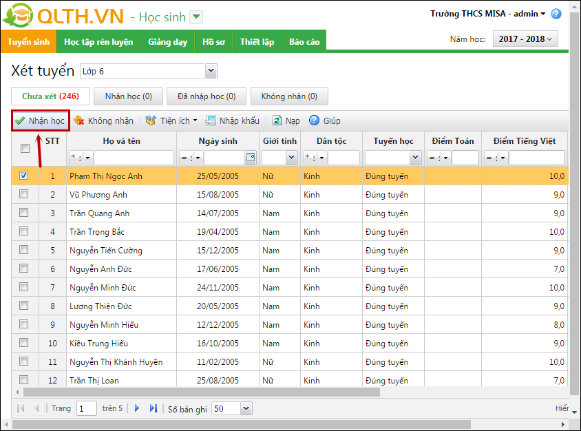Image resolution: width=581 pixels, height=431 pixels.
Task: Expand the Trường THCS MISA admin menu
Action: point(487,14)
